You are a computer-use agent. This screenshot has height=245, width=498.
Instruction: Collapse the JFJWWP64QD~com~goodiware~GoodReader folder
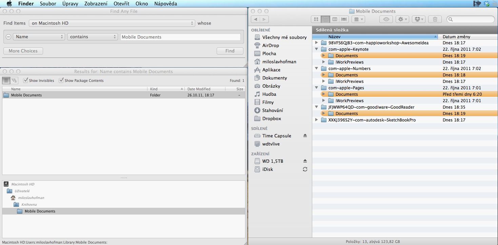pyautogui.click(x=316, y=107)
